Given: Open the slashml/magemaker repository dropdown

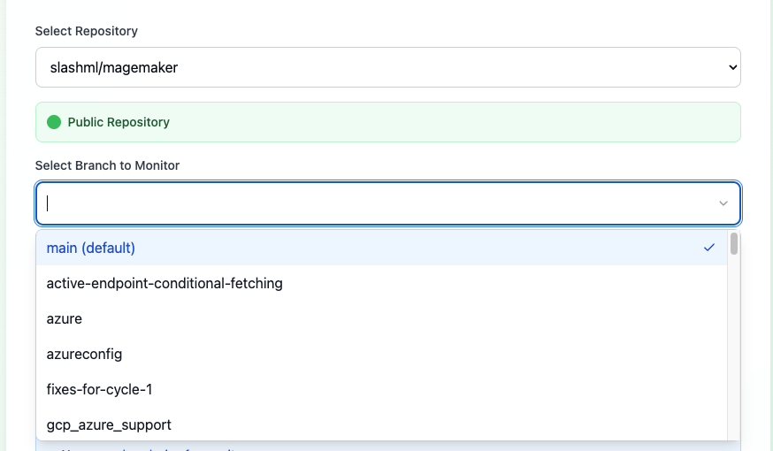Looking at the screenshot, I should click(x=388, y=67).
